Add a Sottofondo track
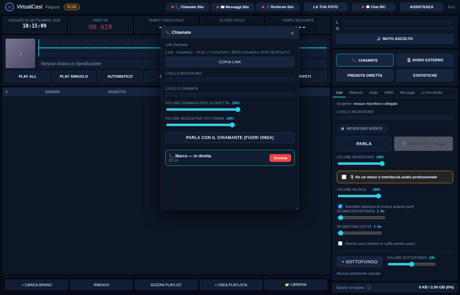460x295 pixels. point(359,262)
